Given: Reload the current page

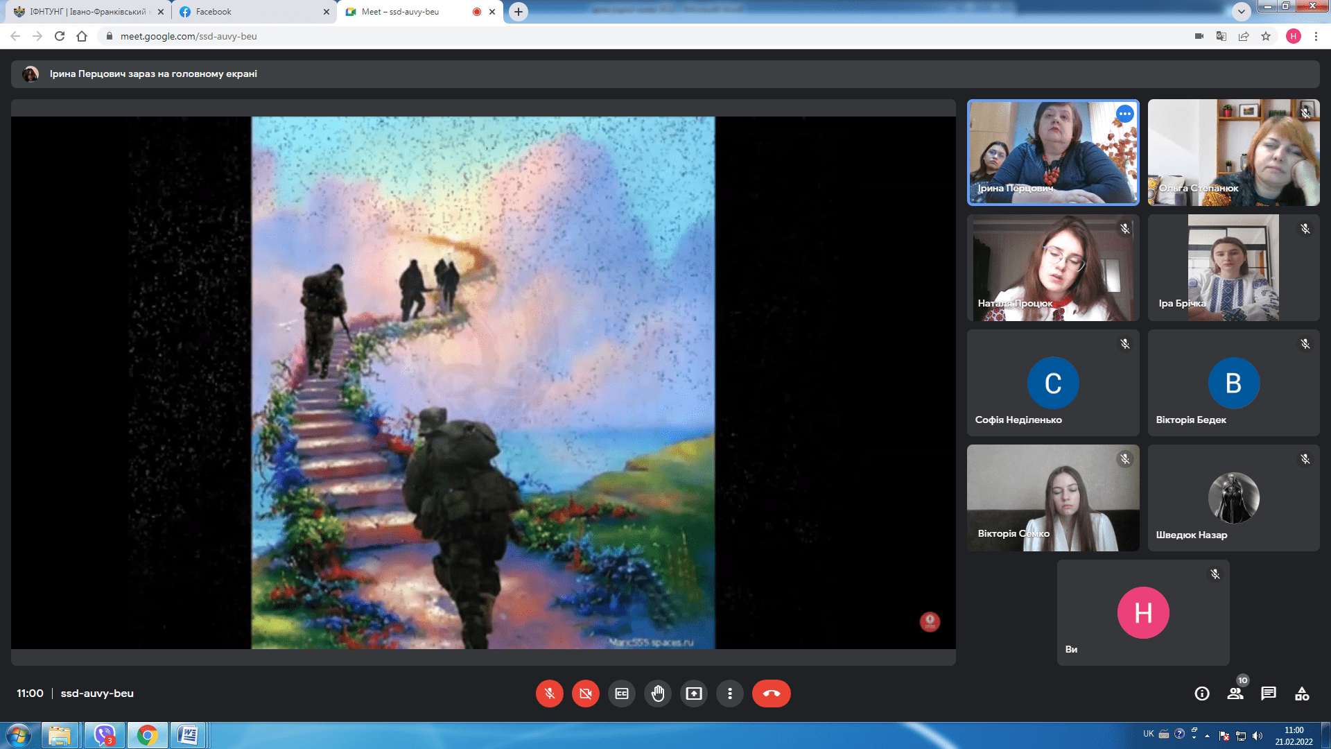Looking at the screenshot, I should tap(60, 36).
